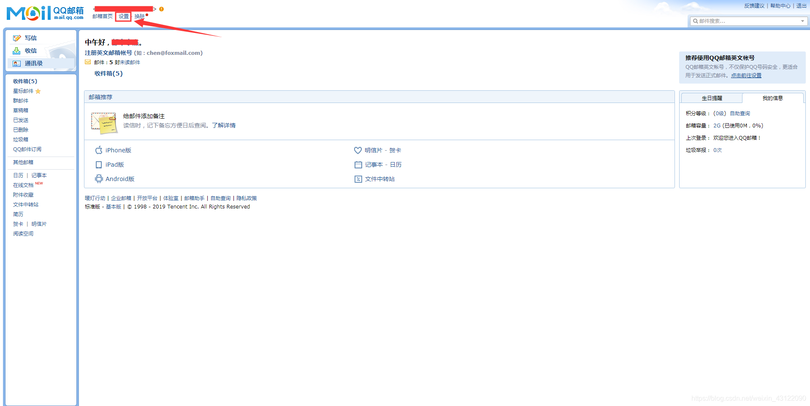810x406 pixels.
Task: Open 垃圾箱 folder
Action: [x=21, y=140]
